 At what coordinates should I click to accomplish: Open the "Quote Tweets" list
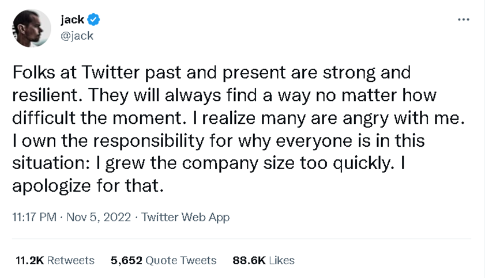point(181,260)
